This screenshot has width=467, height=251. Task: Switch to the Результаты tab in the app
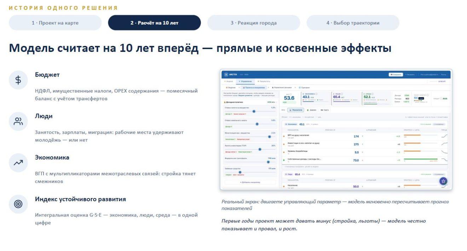[x=264, y=81]
